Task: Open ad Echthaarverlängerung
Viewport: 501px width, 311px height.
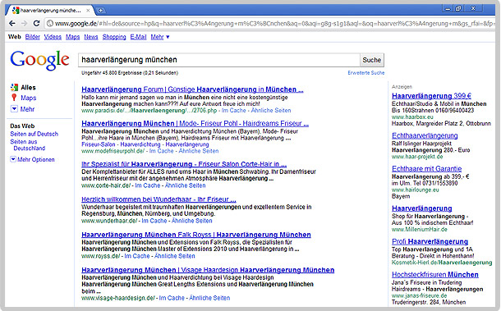Action: (425, 135)
